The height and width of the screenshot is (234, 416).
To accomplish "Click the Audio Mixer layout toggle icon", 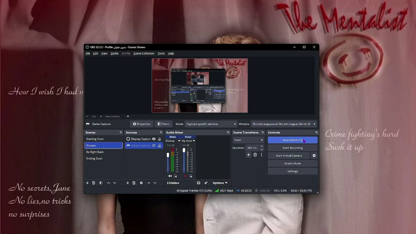I will (x=199, y=183).
